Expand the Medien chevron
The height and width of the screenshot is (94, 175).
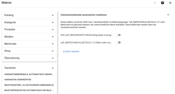(x=53, y=37)
